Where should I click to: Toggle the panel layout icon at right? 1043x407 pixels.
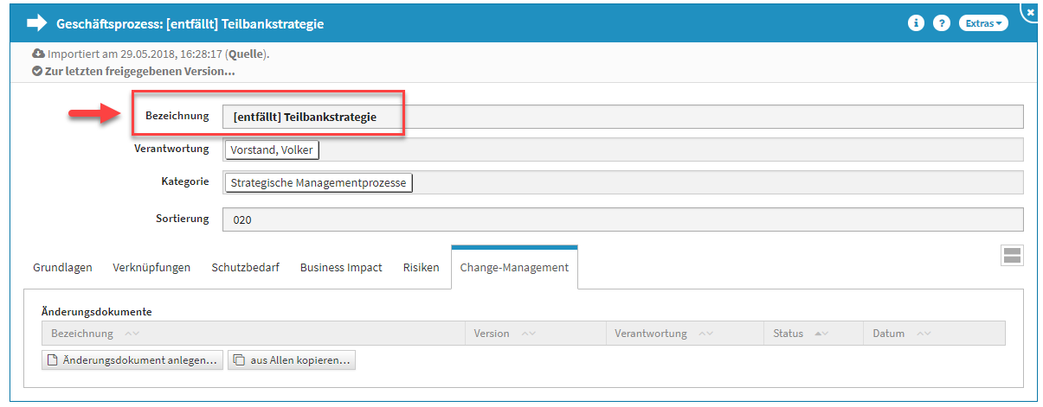coord(1011,255)
